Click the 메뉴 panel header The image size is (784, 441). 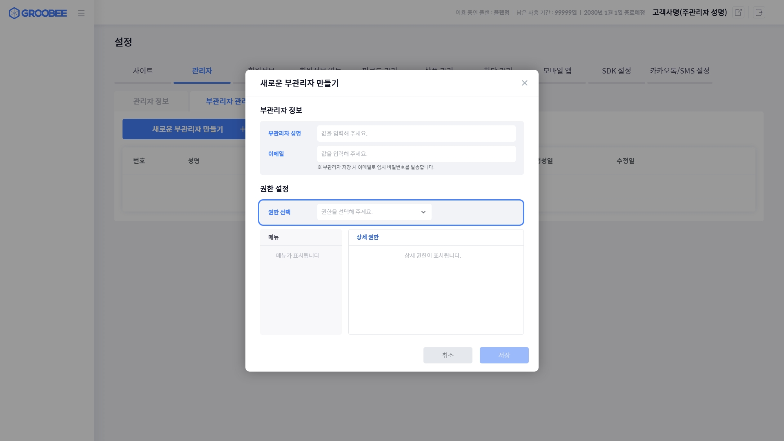coord(274,237)
